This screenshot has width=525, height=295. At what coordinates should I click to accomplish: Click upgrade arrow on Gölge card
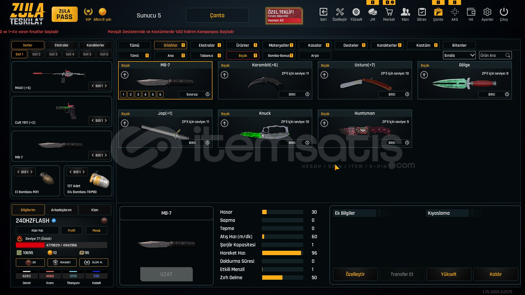pyautogui.click(x=424, y=75)
